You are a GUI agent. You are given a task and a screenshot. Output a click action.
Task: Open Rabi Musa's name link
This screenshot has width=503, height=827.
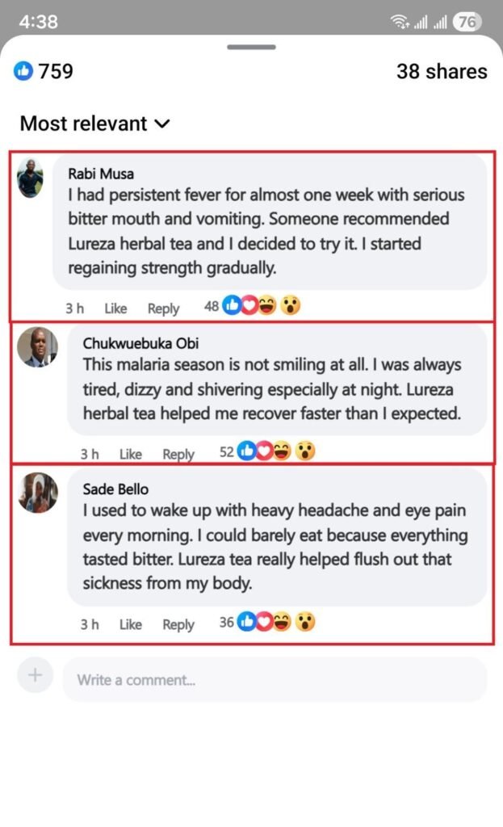(101, 174)
